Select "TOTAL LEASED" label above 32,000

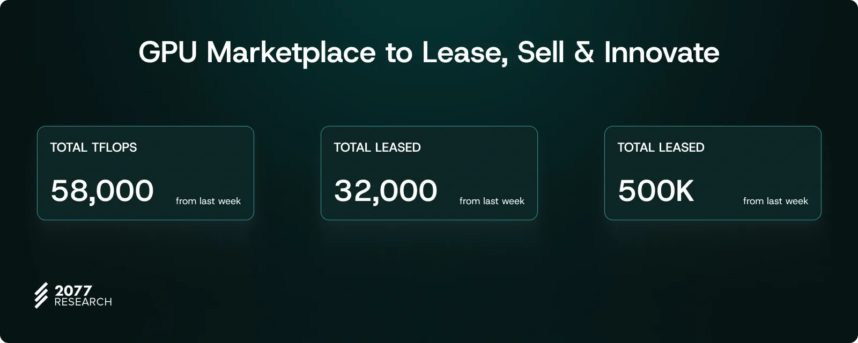click(377, 147)
